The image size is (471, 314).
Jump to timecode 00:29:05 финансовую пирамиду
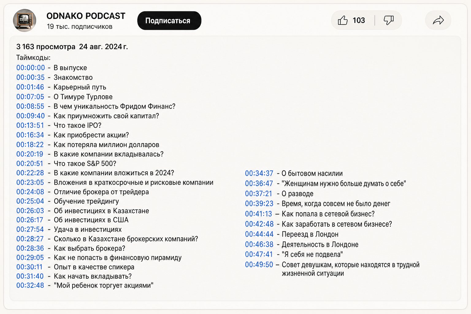[x=30, y=258]
